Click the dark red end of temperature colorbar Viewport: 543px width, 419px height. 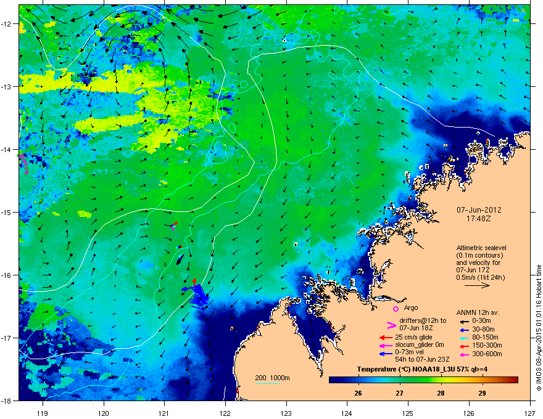pyautogui.click(x=514, y=380)
